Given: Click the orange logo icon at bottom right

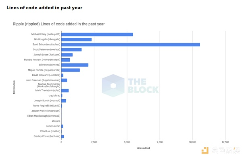Looking at the screenshot, I should click(x=205, y=150).
